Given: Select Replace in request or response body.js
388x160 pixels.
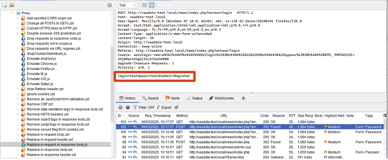Looking at the screenshot, I should click(x=57, y=145).
